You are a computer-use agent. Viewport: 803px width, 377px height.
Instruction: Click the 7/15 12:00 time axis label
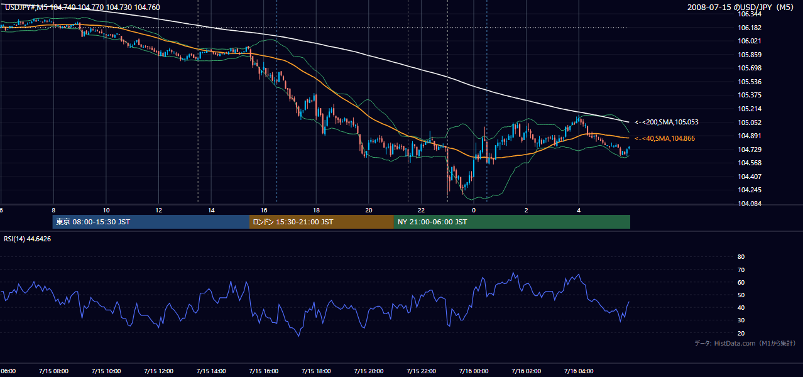158,371
